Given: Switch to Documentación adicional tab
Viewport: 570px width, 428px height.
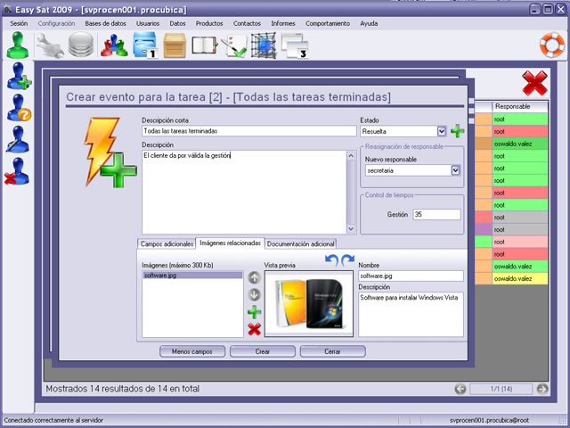Looking at the screenshot, I should point(301,243).
